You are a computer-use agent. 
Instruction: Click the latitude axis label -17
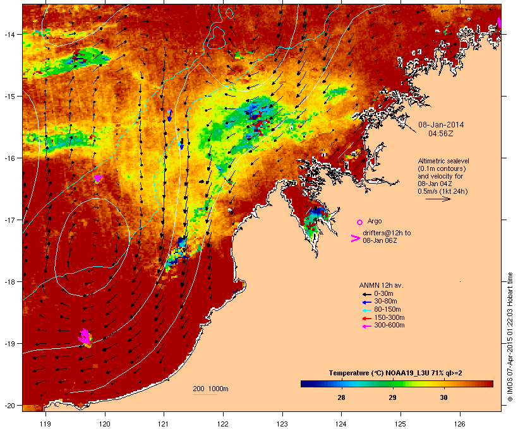[9, 220]
